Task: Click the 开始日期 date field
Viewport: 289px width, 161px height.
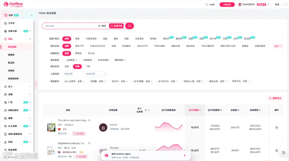Action: (x=72, y=74)
